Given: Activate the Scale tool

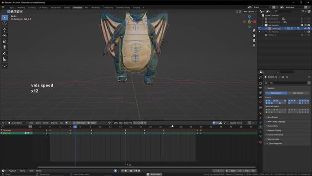Looking at the screenshot, I should (x=4, y=41).
